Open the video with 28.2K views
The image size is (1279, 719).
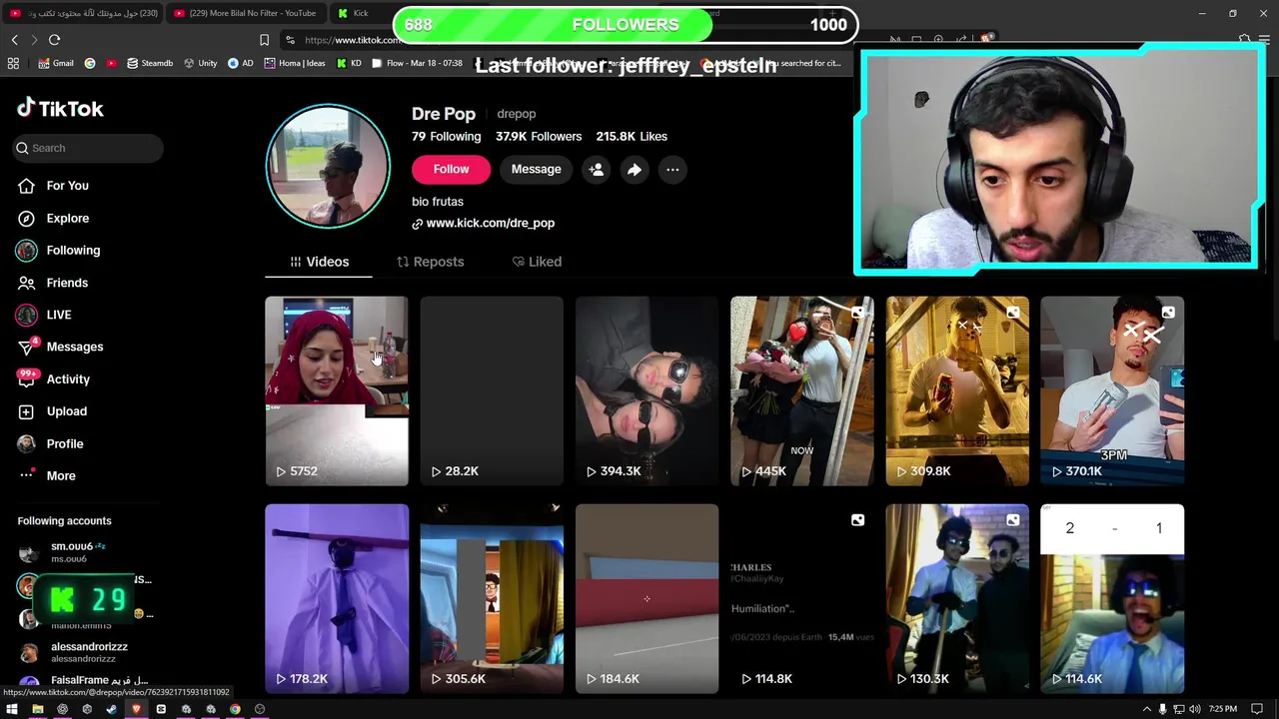492,390
